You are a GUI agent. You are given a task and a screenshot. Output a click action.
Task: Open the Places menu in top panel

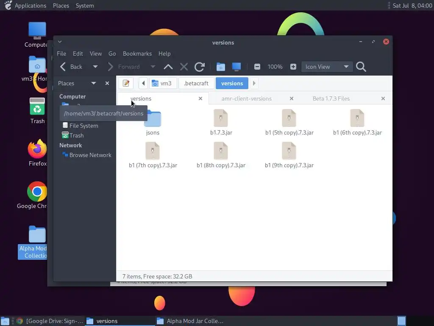pyautogui.click(x=61, y=6)
